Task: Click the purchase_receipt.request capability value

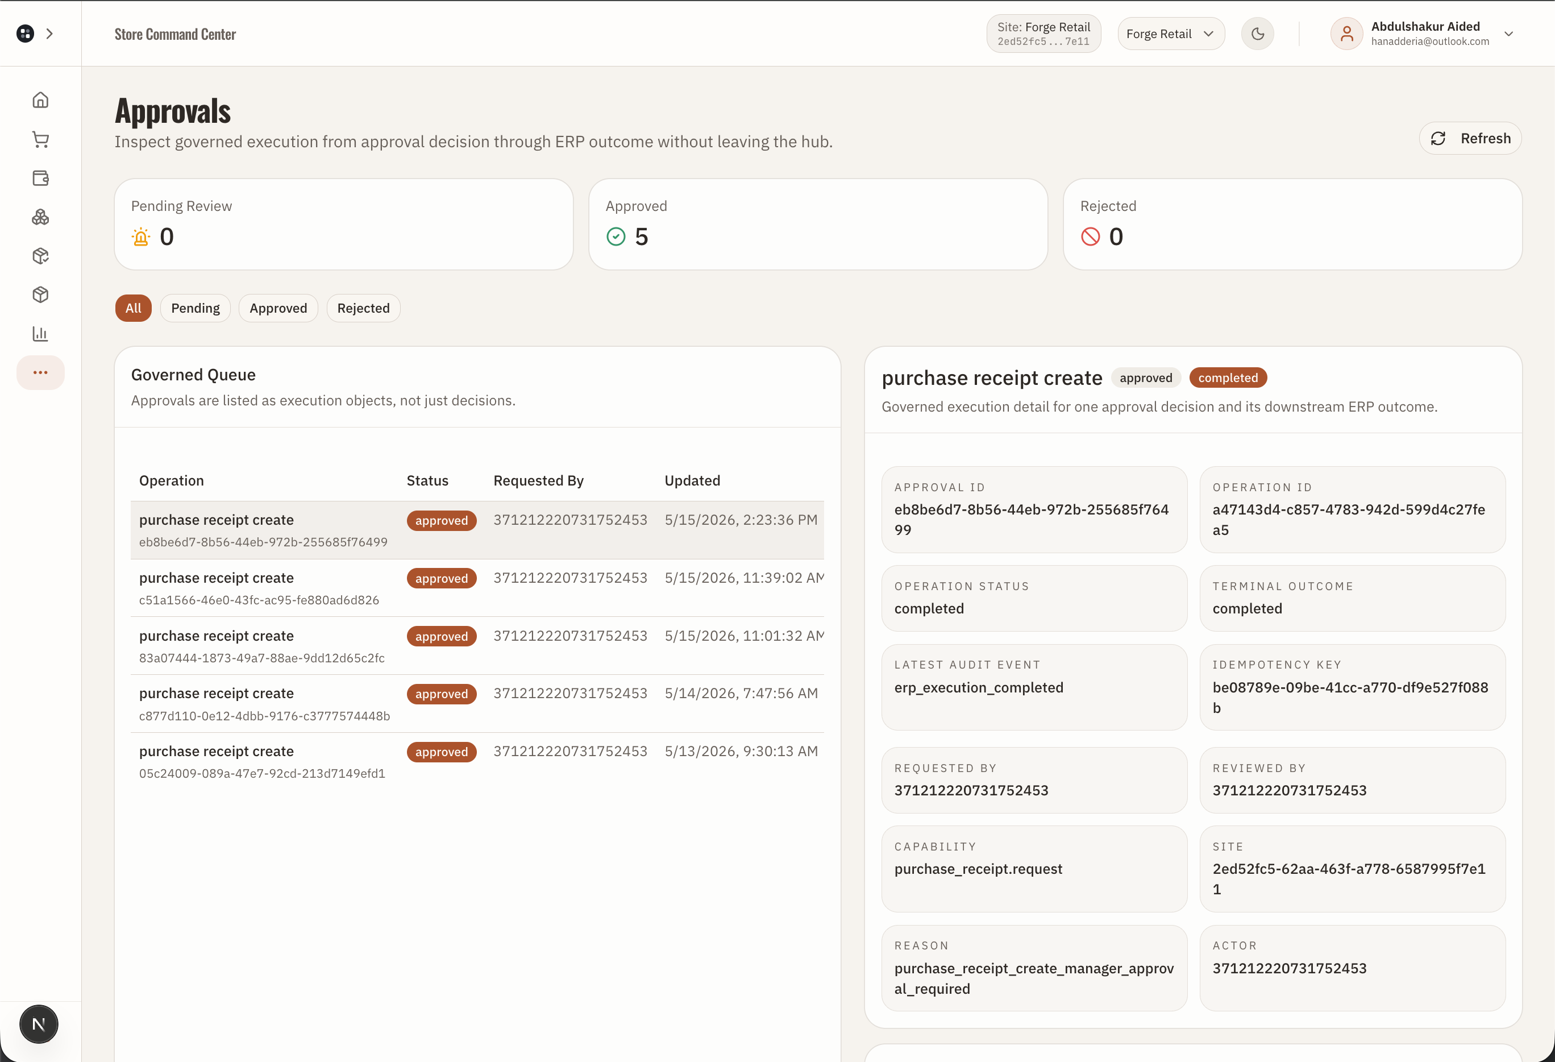Action: (x=978, y=869)
